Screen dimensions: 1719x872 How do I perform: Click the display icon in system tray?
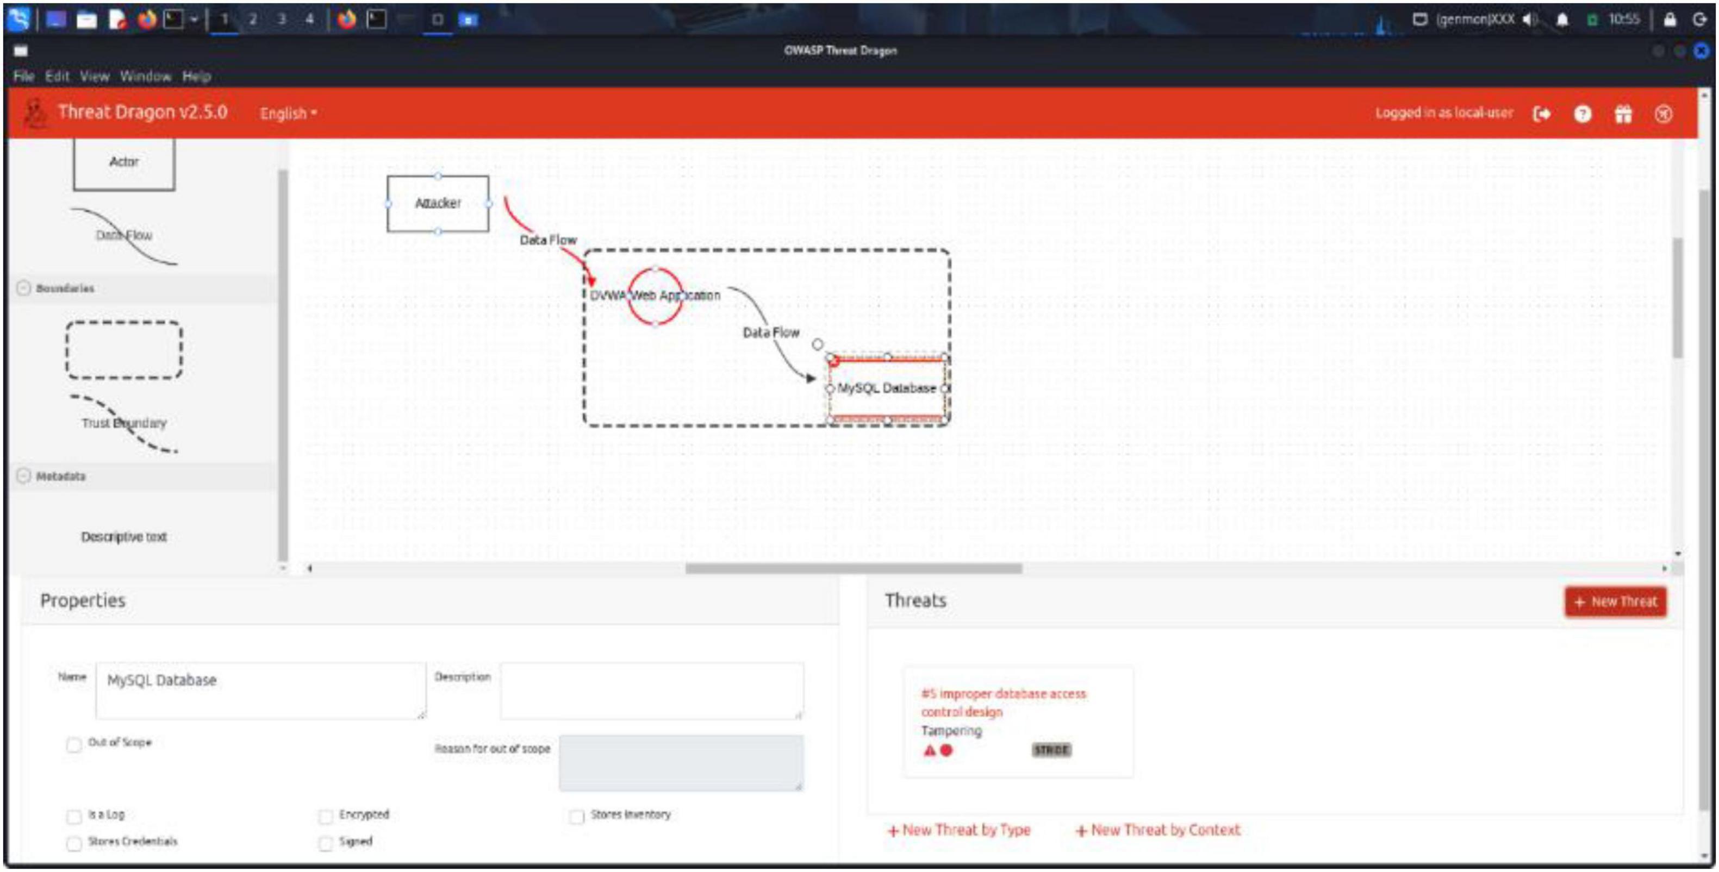coord(1420,20)
